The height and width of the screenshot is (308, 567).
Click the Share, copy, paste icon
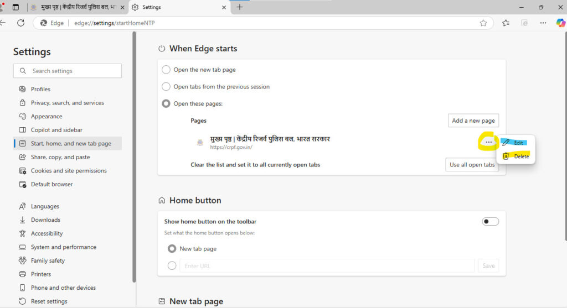tap(22, 157)
